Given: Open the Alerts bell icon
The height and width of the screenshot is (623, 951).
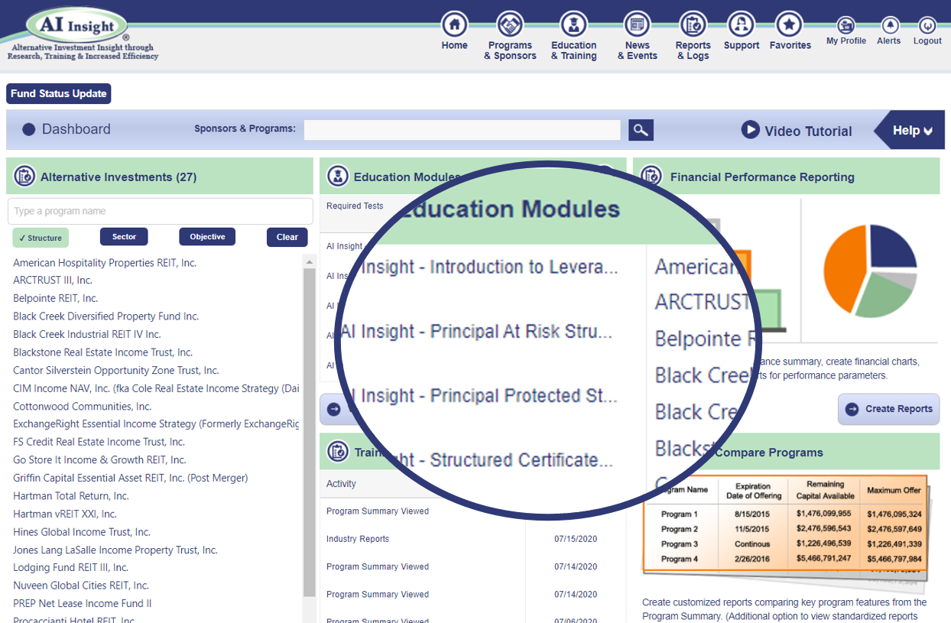Looking at the screenshot, I should (889, 25).
